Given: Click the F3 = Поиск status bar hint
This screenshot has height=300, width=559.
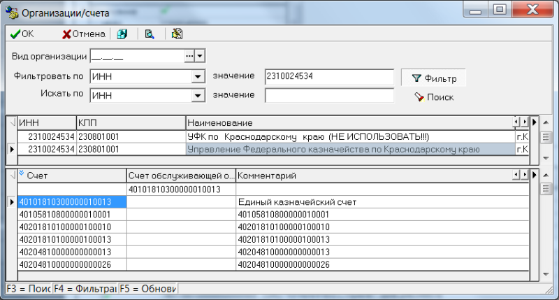Looking at the screenshot, I should point(29,289).
